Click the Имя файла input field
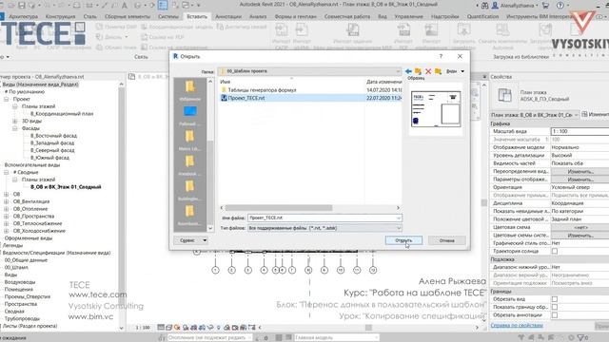This screenshot has height=342, width=609. pyautogui.click(x=324, y=218)
